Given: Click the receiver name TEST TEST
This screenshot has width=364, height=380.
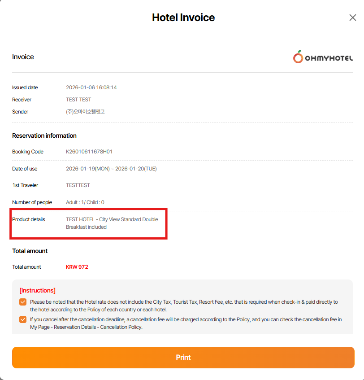Looking at the screenshot, I should coord(78,100).
